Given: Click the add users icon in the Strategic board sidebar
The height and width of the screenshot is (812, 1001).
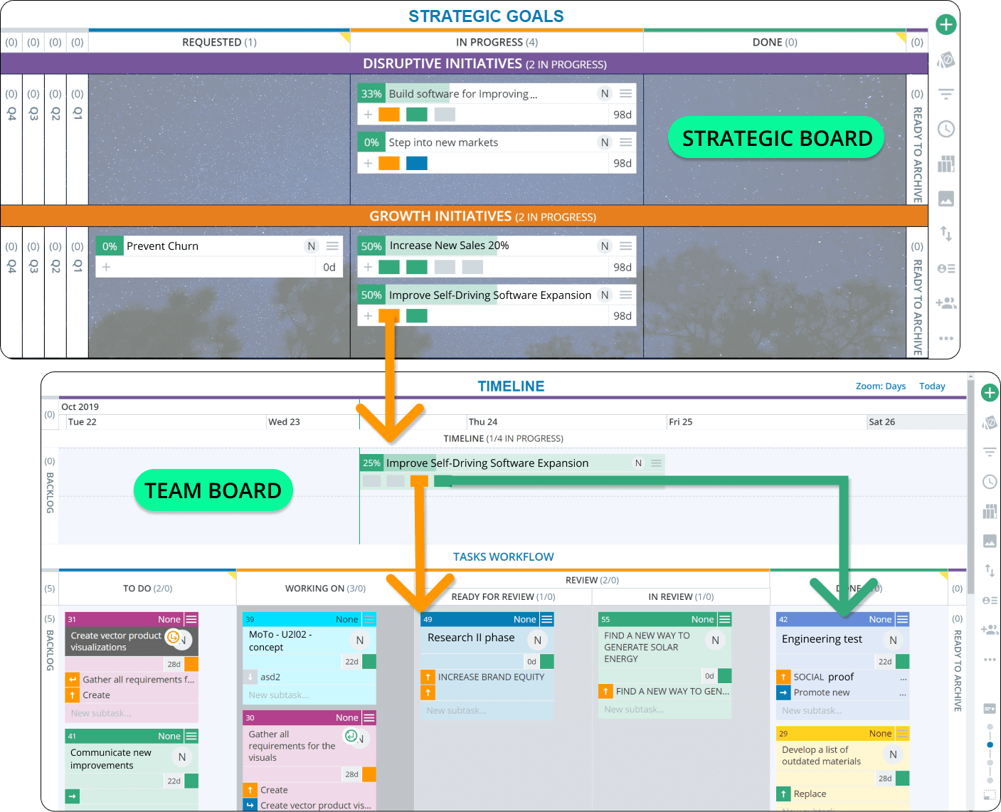Looking at the screenshot, I should (x=946, y=303).
